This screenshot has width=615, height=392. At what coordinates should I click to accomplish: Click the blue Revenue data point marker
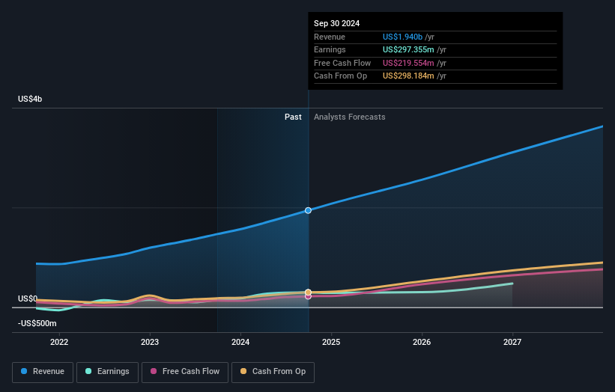click(x=309, y=210)
